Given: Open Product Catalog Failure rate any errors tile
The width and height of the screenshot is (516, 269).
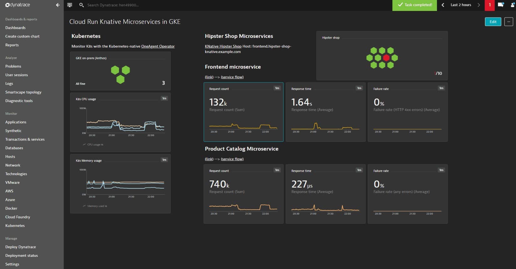Looking at the screenshot, I should tap(408, 194).
